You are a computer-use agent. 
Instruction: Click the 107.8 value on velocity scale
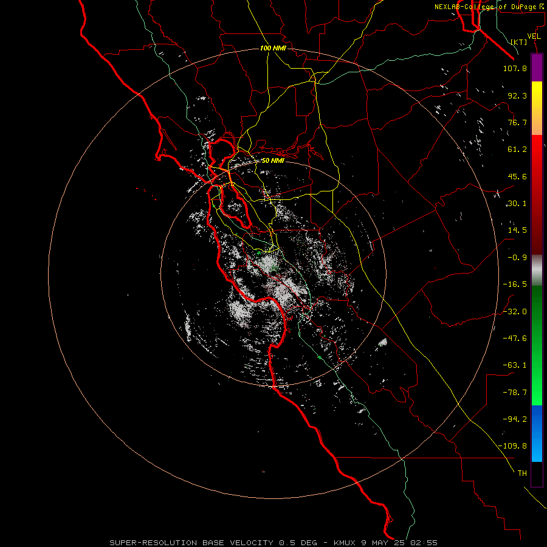point(515,68)
